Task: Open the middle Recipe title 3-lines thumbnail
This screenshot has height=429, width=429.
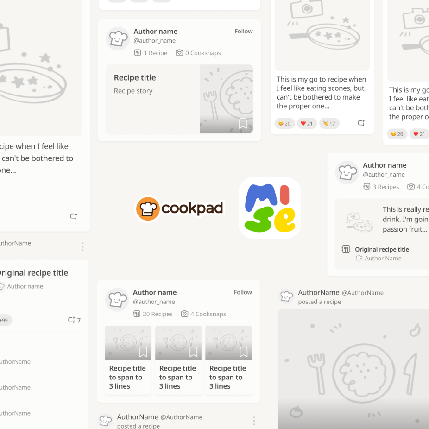Action: (x=178, y=360)
